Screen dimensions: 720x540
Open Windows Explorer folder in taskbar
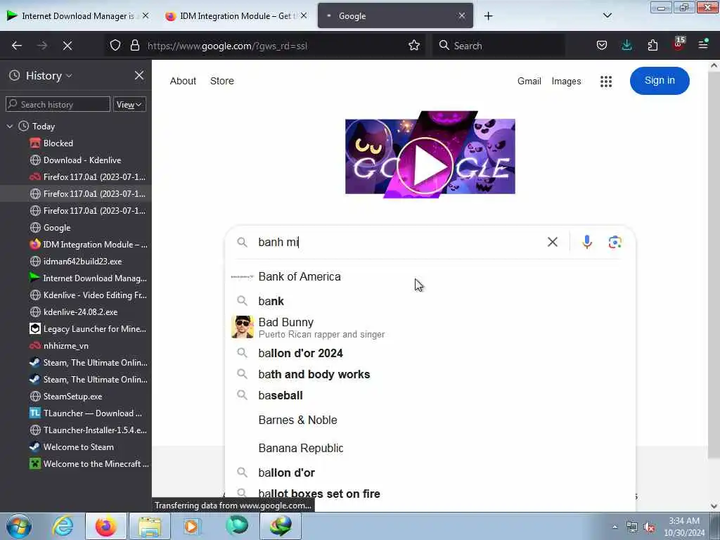[x=150, y=526]
